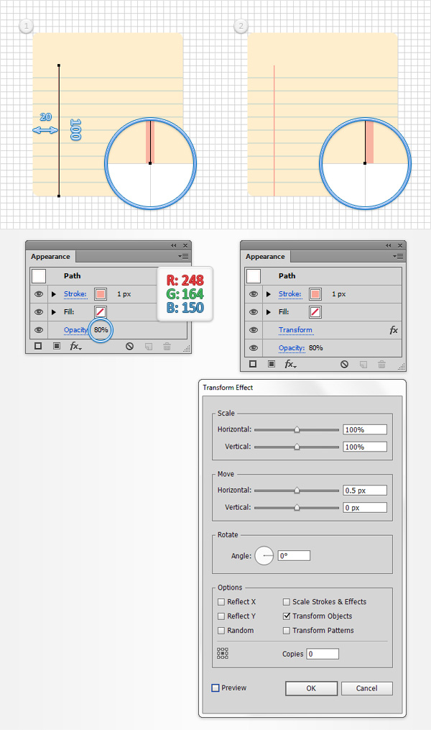Screen dimensions: 431x730
Task: Add new stroke in left Appearance panel
Action: (38, 346)
